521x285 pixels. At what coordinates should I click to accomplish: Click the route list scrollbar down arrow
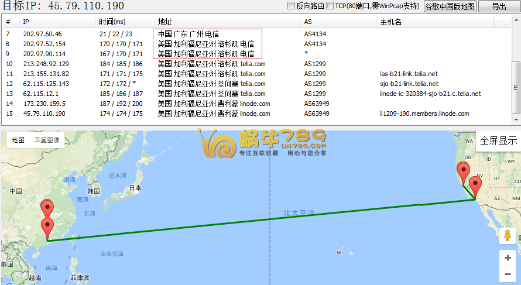(515, 119)
